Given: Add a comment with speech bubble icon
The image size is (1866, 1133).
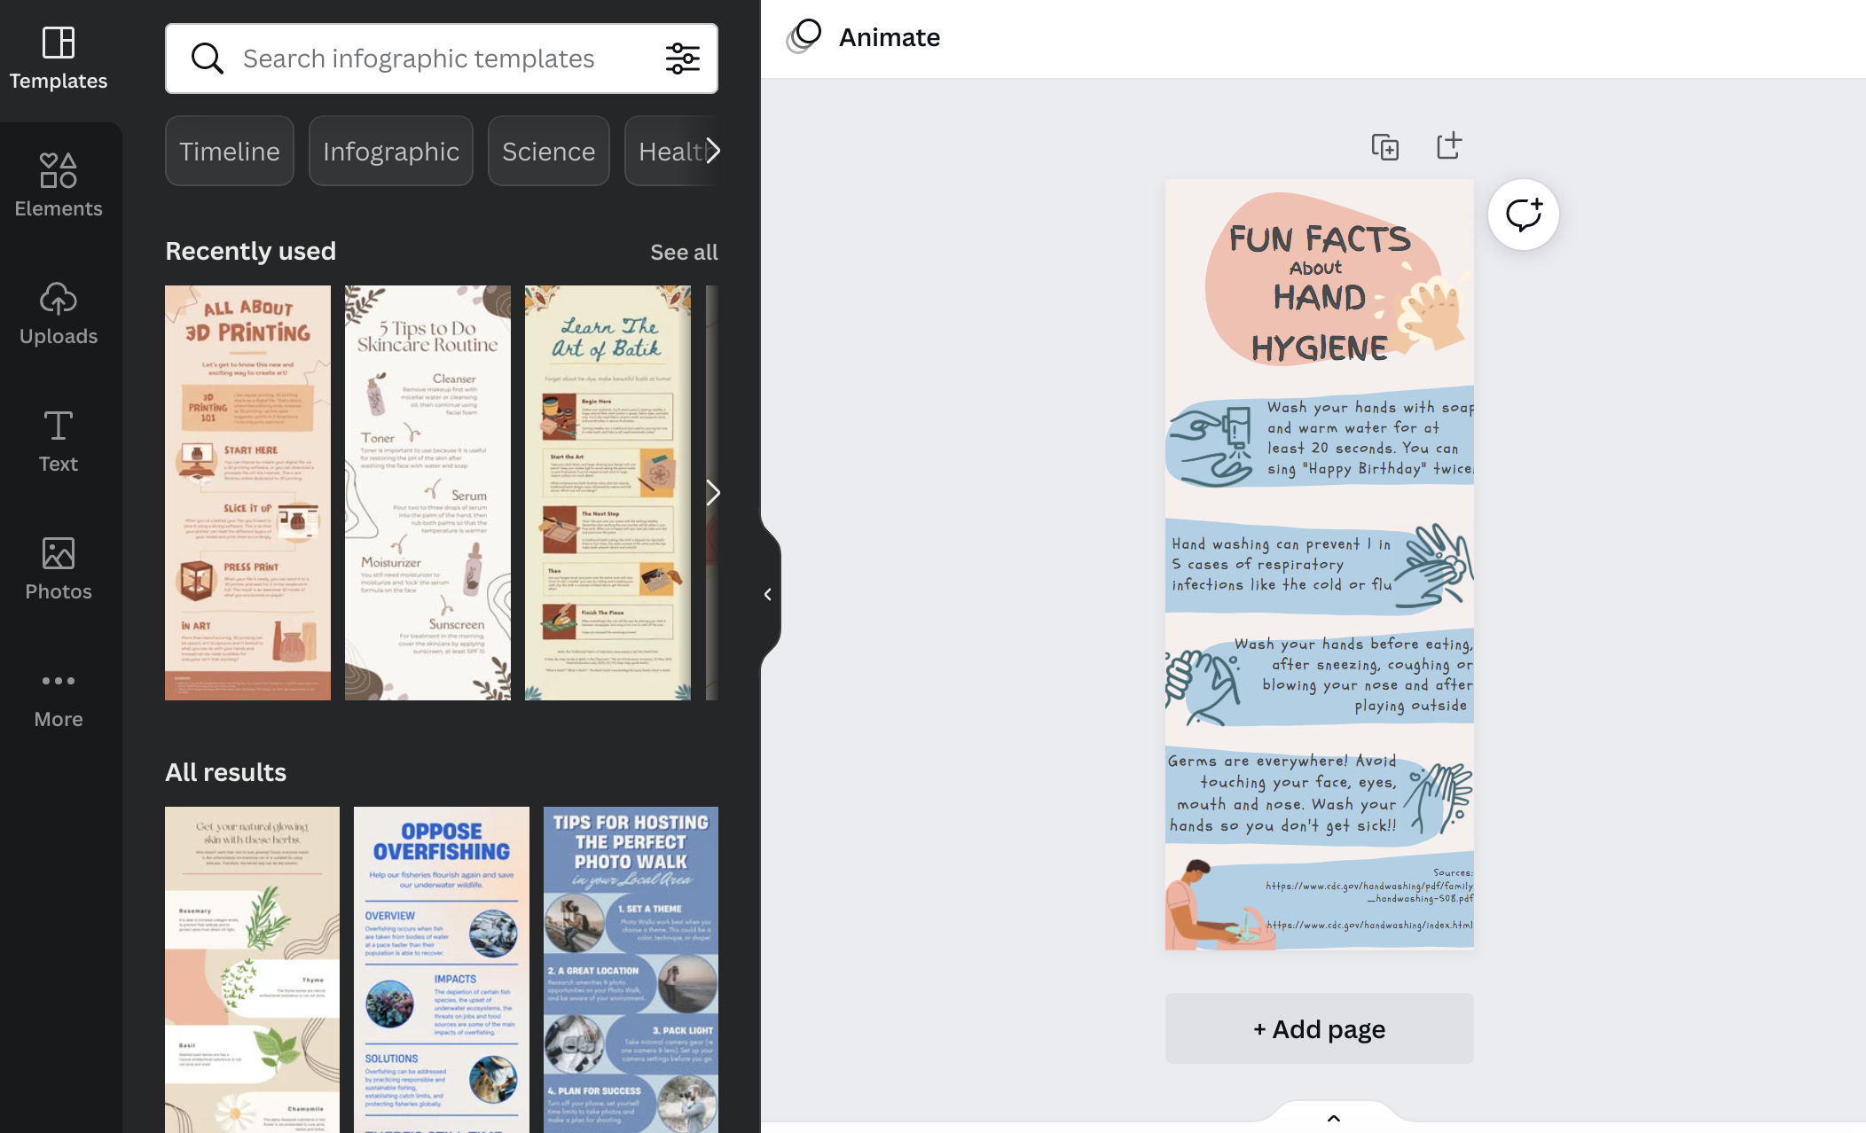Looking at the screenshot, I should pyautogui.click(x=1523, y=215).
